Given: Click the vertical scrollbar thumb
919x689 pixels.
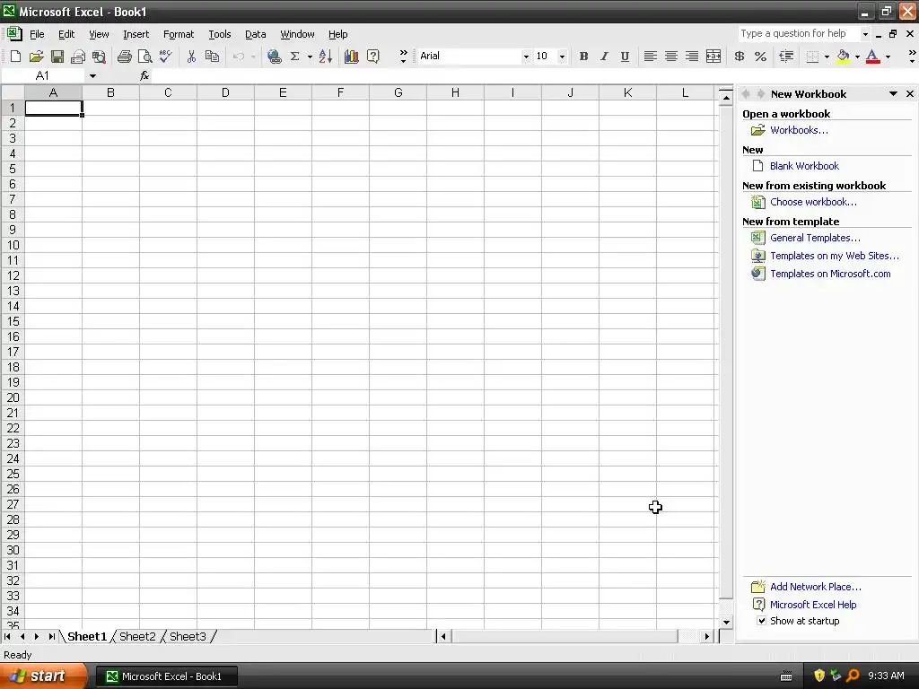Looking at the screenshot, I should [726, 352].
